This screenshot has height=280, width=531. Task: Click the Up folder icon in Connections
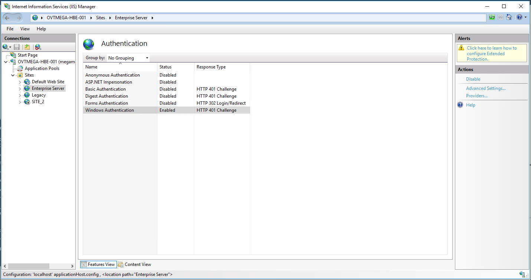click(x=27, y=47)
